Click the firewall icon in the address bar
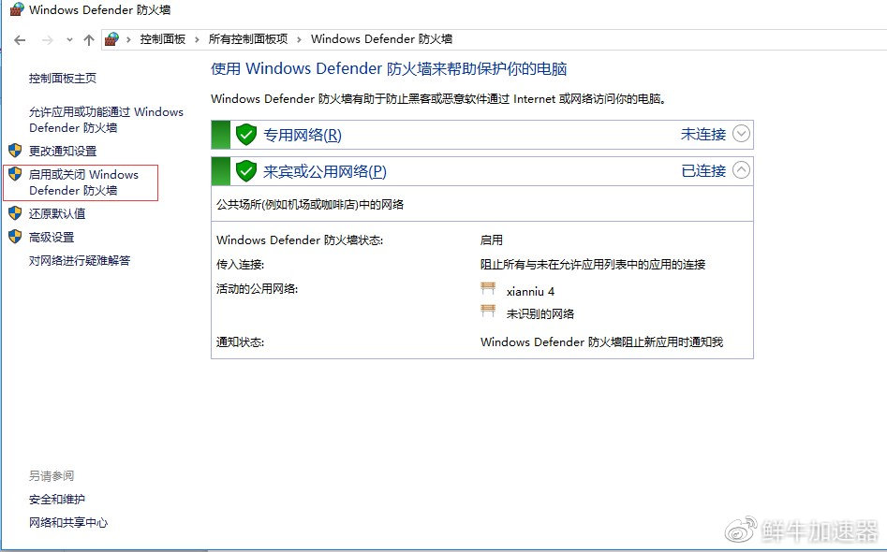The image size is (887, 552). pos(111,39)
